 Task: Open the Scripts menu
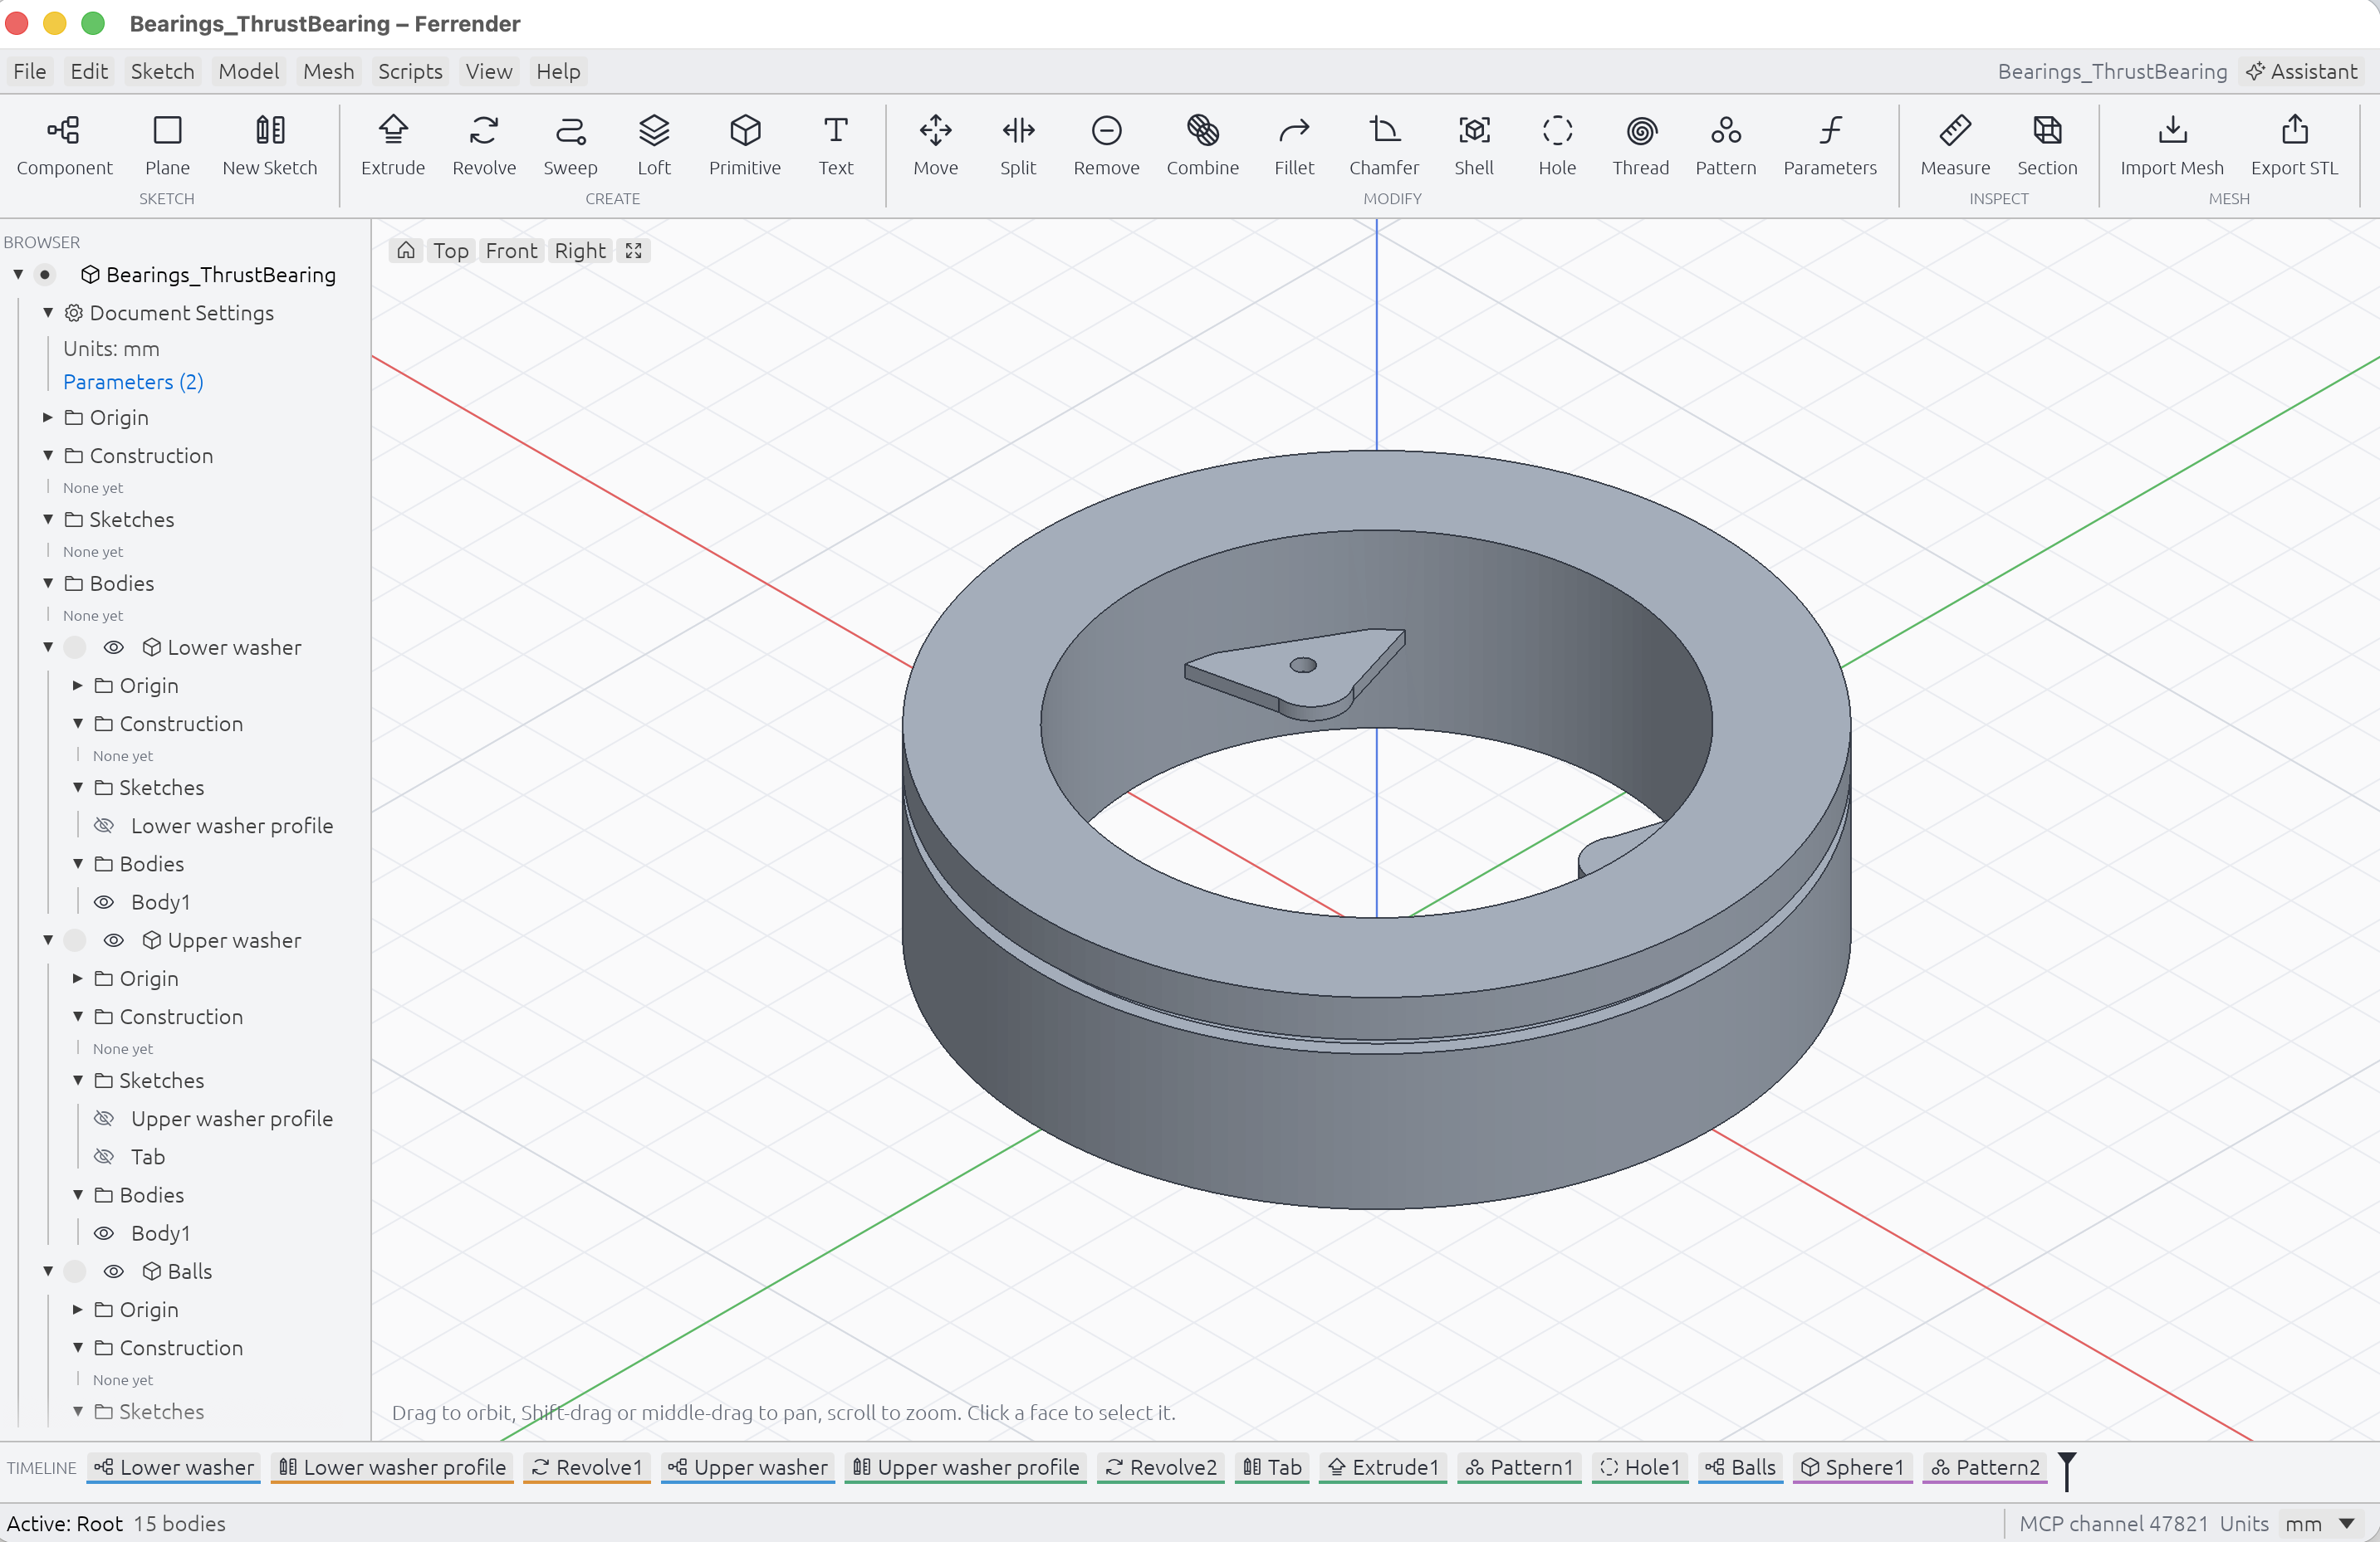click(410, 71)
